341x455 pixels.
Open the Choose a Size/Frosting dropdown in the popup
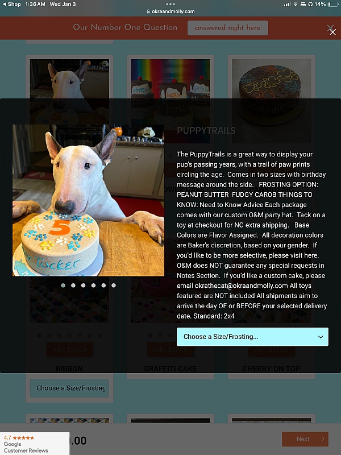tap(252, 337)
